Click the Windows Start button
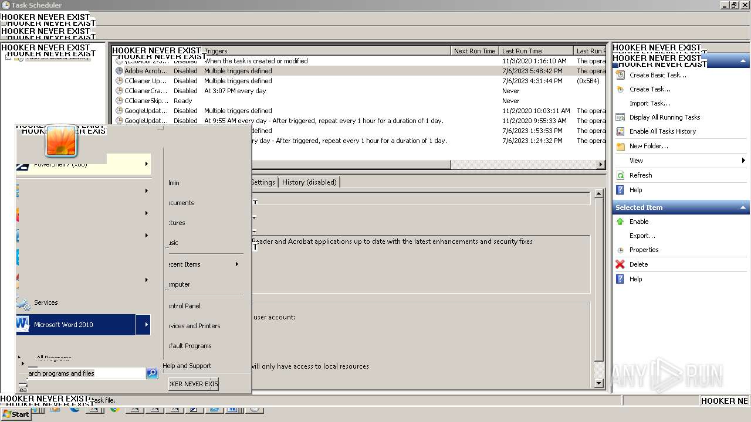The image size is (751, 422). [x=16, y=414]
